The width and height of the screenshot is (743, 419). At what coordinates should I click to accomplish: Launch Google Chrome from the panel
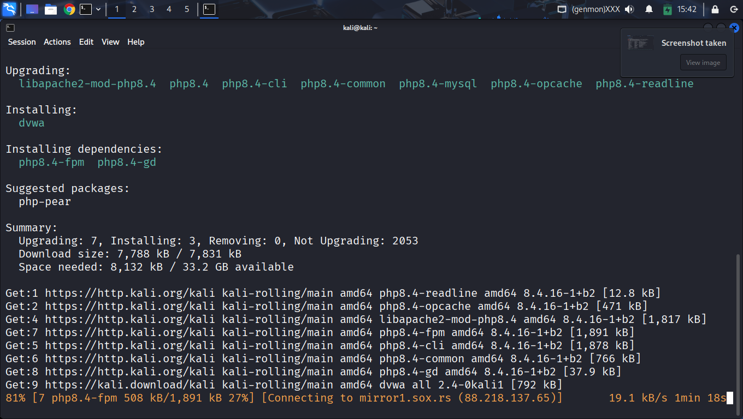point(69,9)
